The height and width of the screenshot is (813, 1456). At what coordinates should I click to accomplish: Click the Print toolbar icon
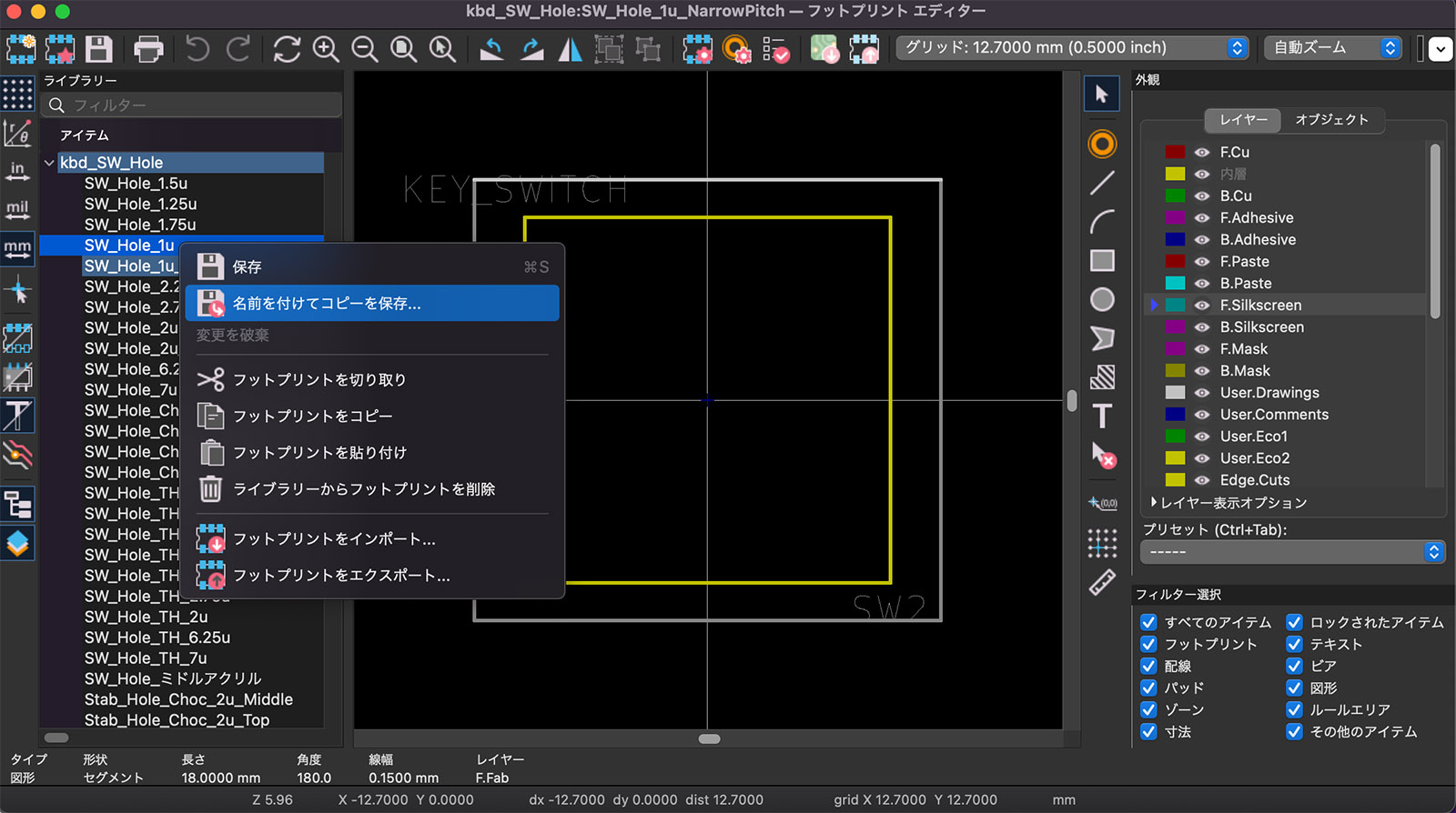(148, 48)
